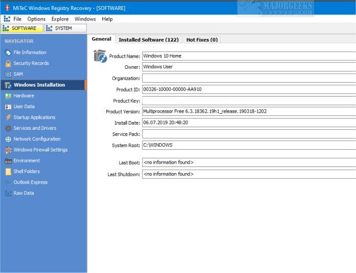The image size is (356, 273).
Task: Click the Shell Folders folder icon
Action: (8, 171)
